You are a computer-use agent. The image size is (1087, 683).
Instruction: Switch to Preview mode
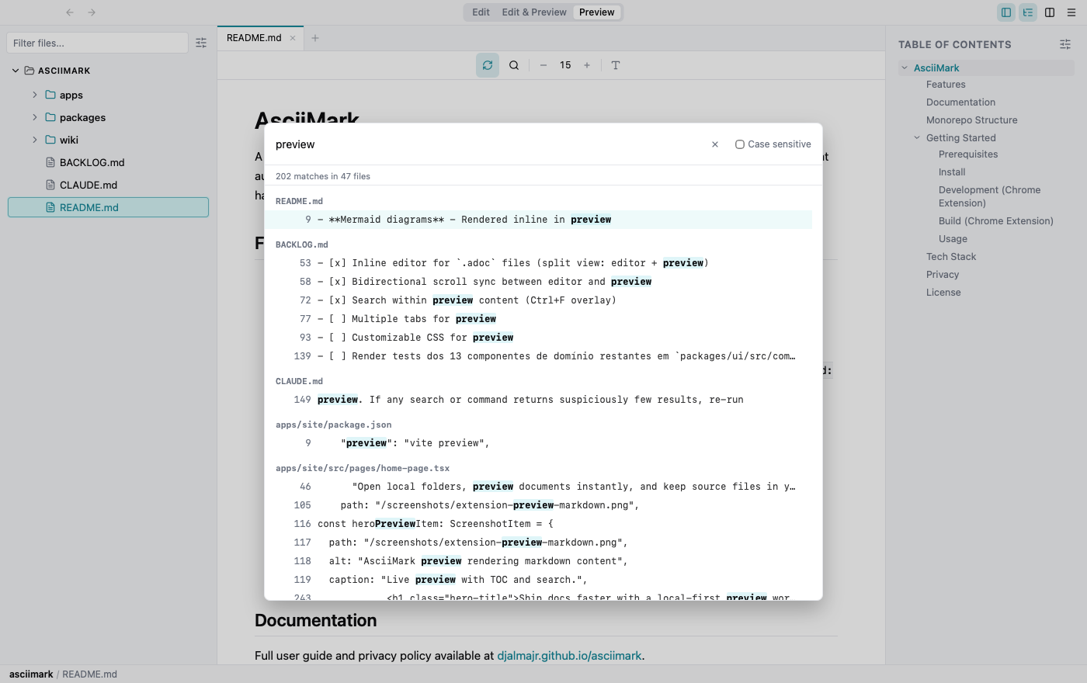[x=596, y=12]
